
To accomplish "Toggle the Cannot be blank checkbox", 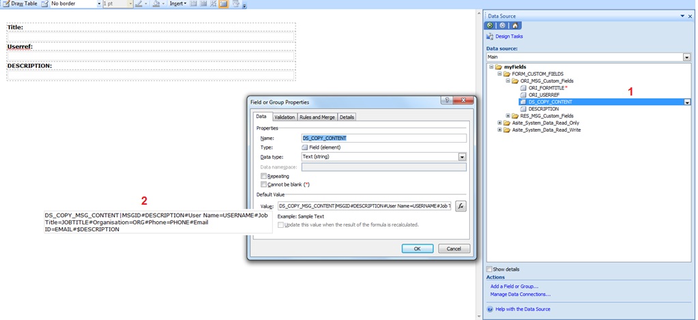I will click(264, 184).
